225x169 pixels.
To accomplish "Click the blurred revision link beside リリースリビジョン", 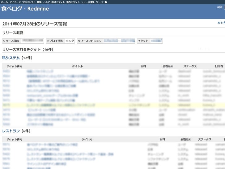I will [119, 41].
